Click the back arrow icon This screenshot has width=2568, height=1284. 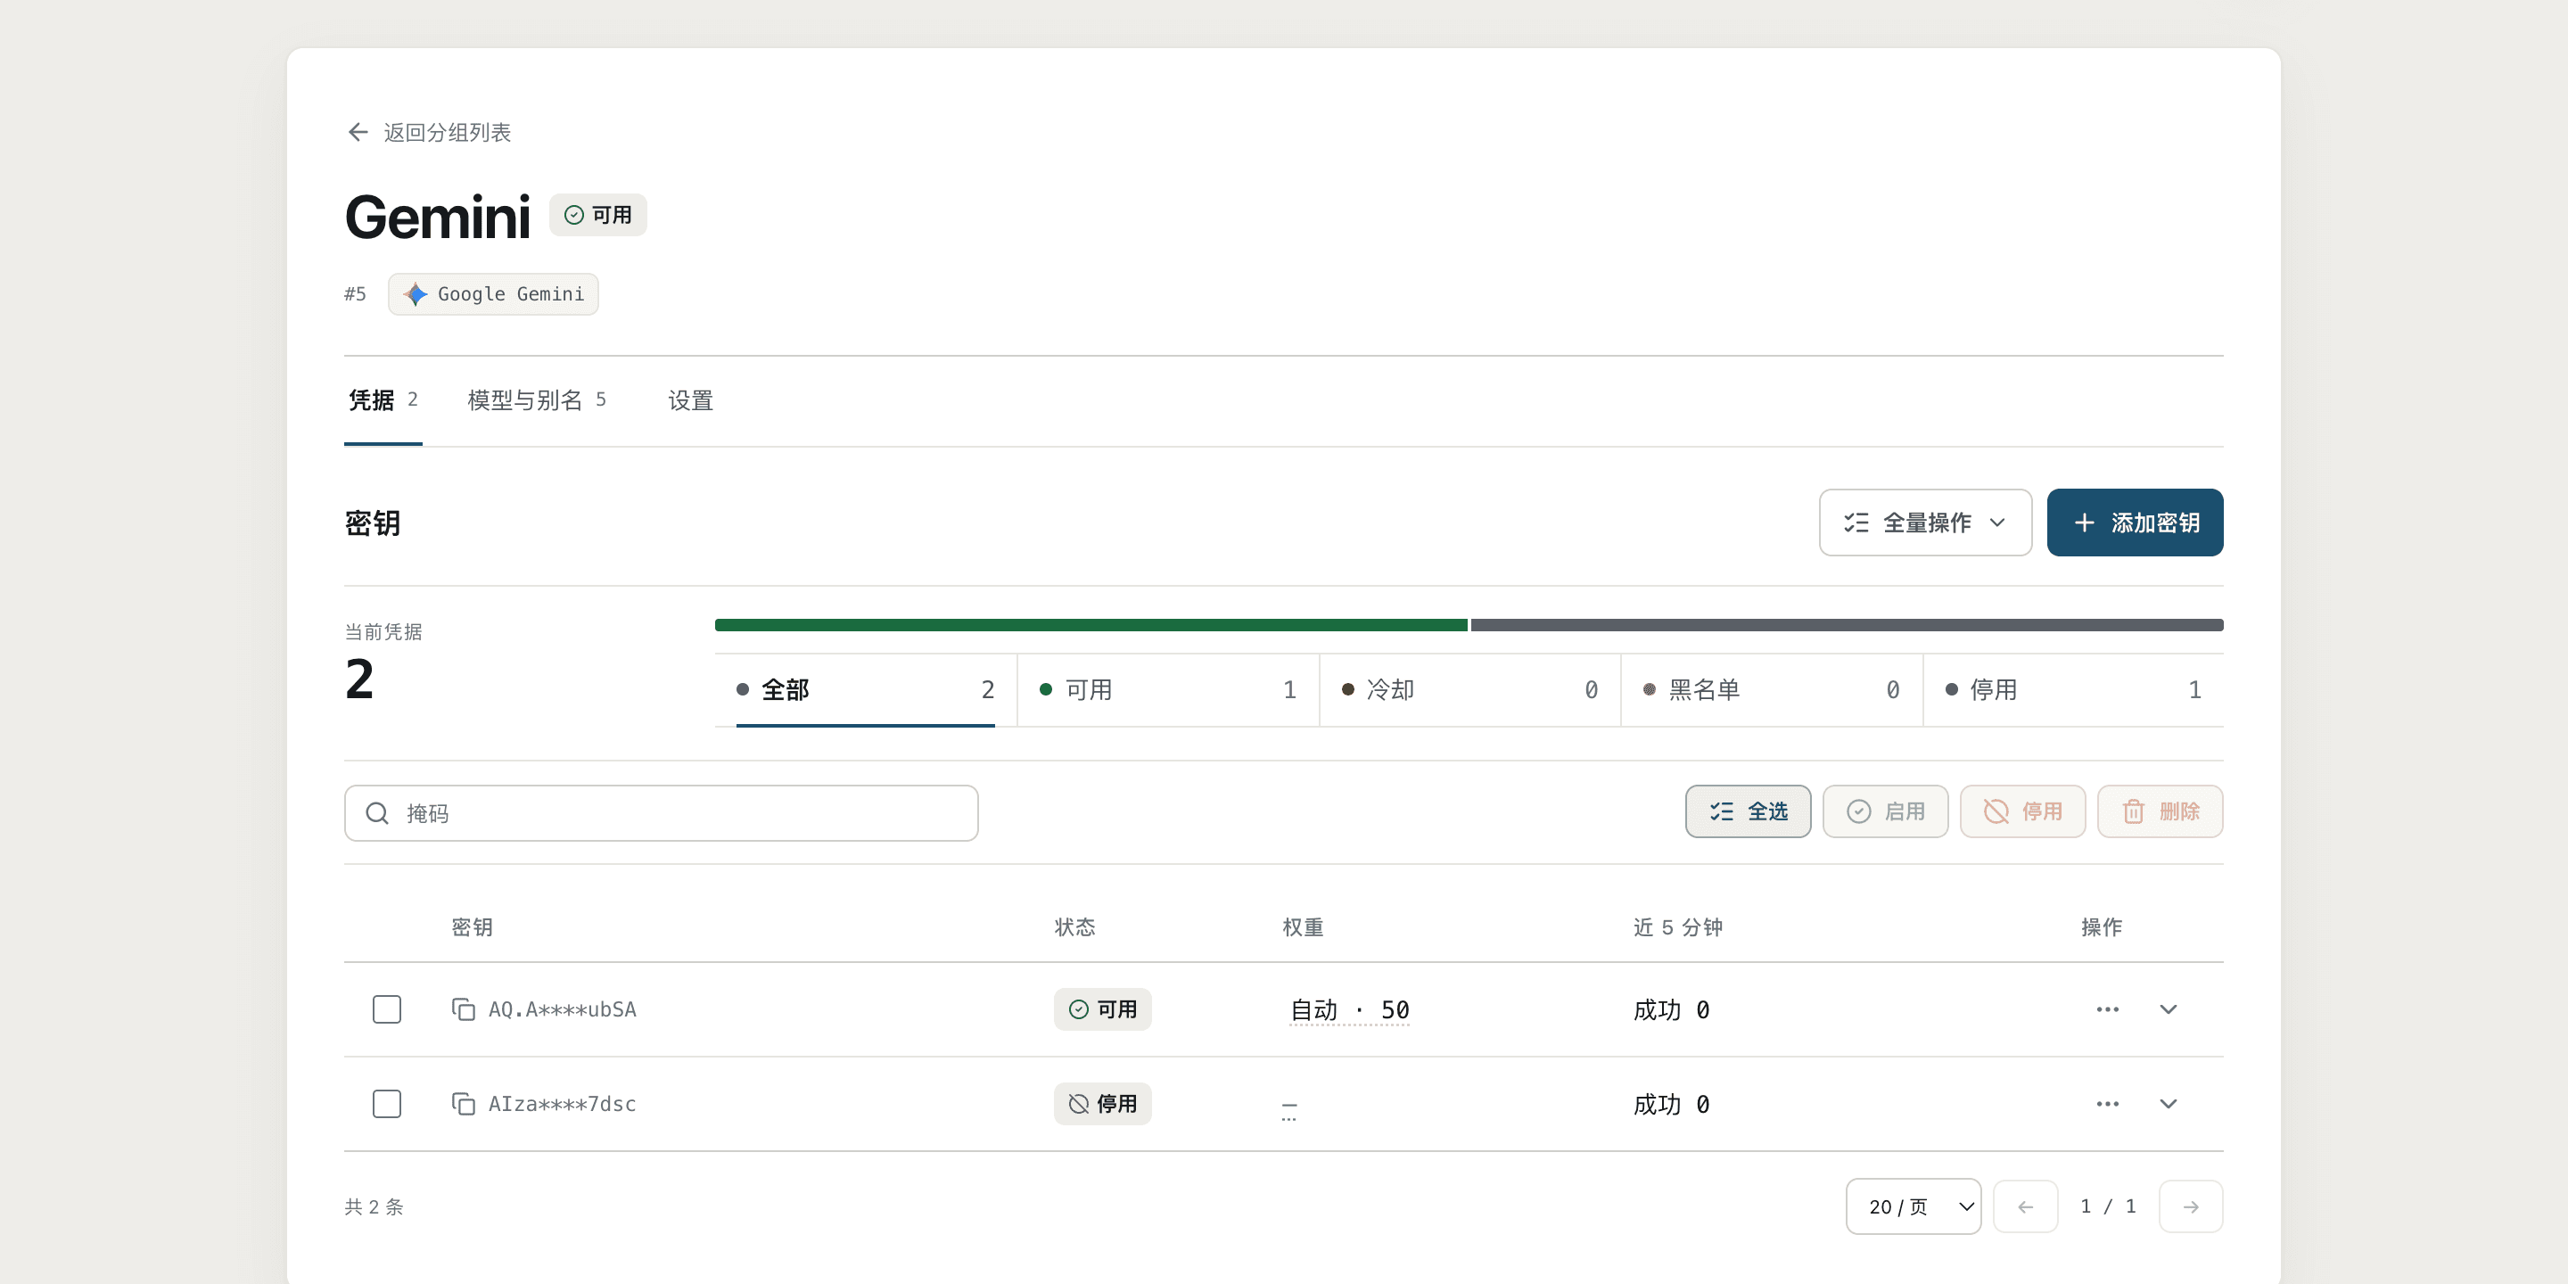tap(358, 133)
